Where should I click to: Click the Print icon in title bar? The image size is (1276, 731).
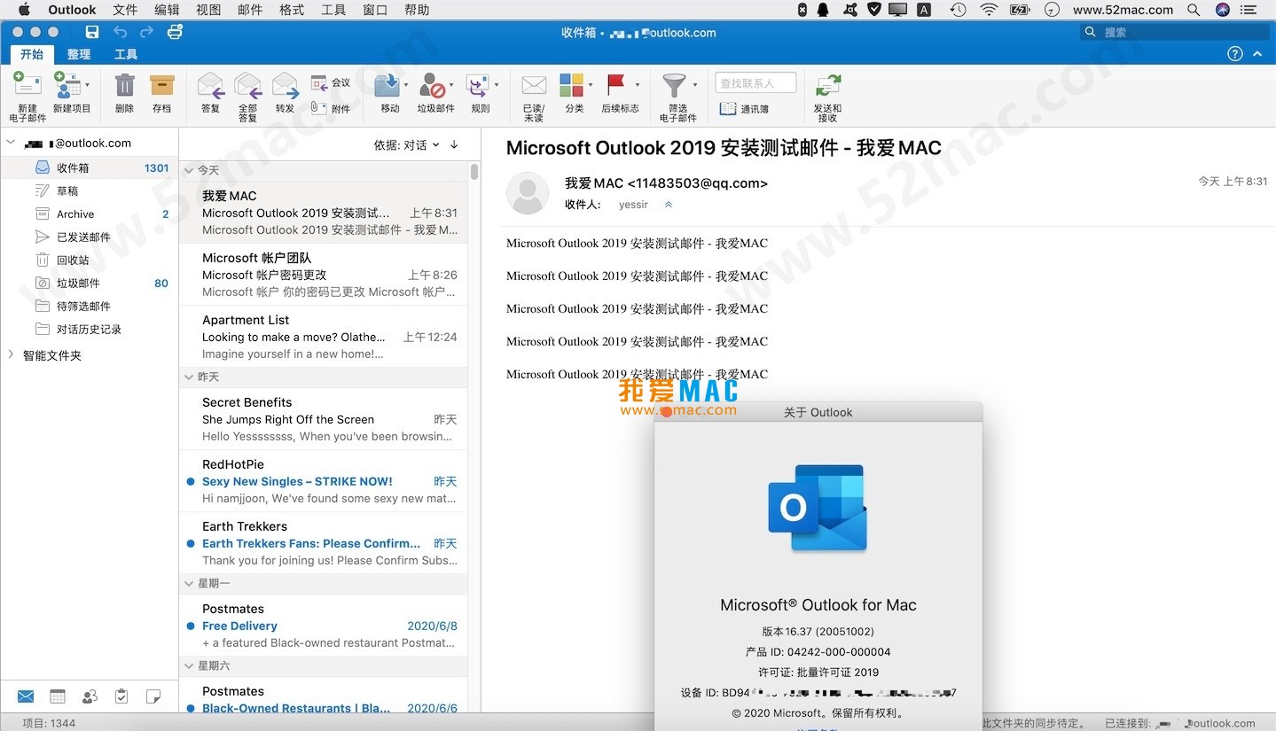tap(175, 32)
